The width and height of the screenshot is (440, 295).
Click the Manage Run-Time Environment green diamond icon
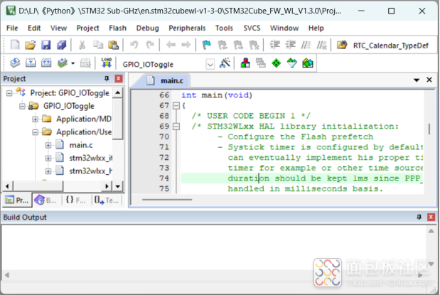click(x=276, y=63)
